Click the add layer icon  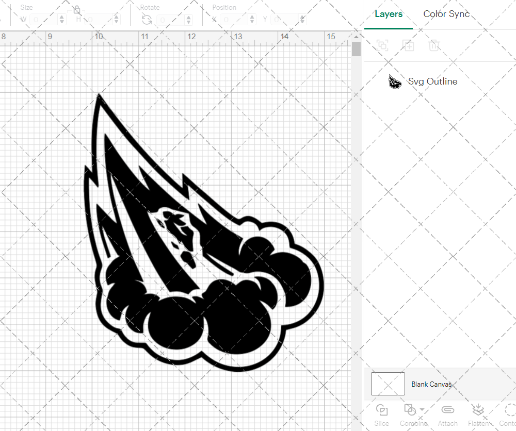(409, 45)
